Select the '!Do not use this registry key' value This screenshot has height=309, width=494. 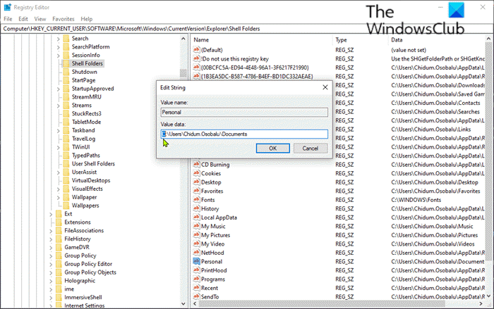[235, 59]
